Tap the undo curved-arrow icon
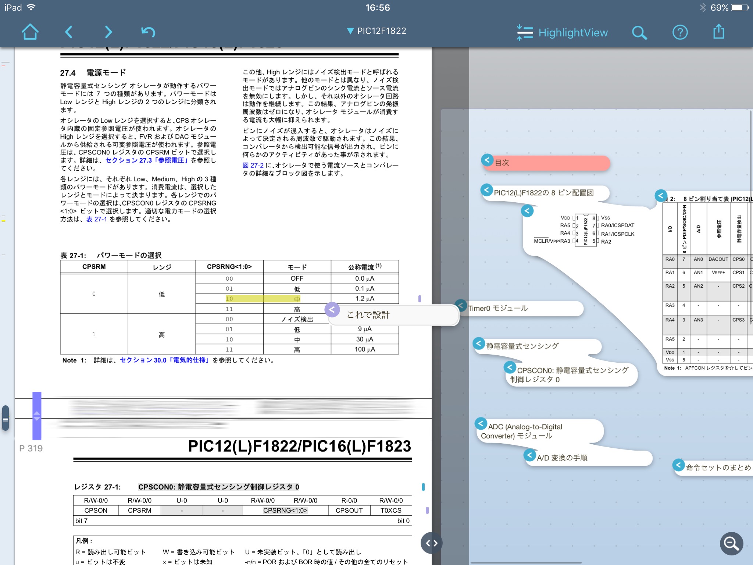 point(148,32)
